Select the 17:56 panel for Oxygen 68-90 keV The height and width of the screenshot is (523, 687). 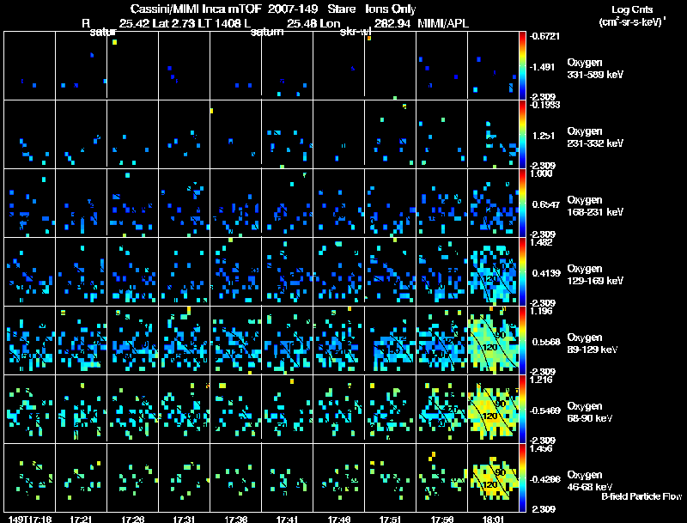[x=441, y=409]
